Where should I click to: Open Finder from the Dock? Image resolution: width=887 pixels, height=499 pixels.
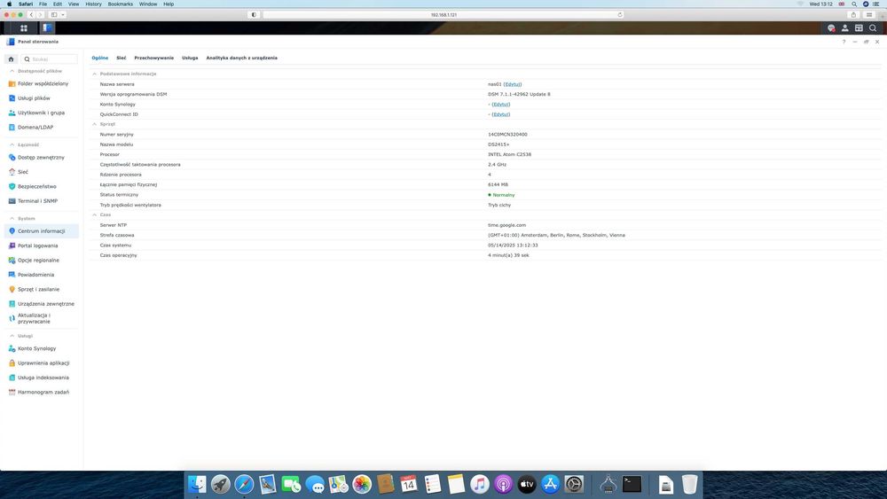197,484
